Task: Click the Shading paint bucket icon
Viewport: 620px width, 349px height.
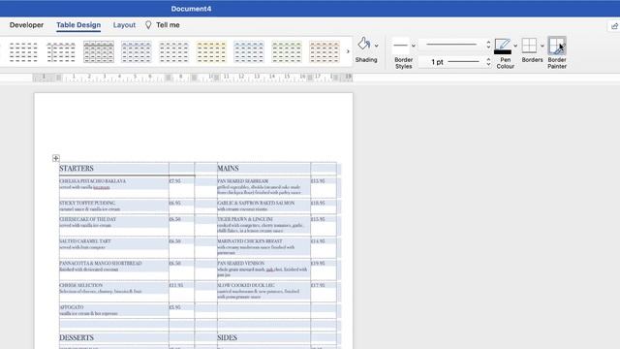Action: [x=364, y=44]
